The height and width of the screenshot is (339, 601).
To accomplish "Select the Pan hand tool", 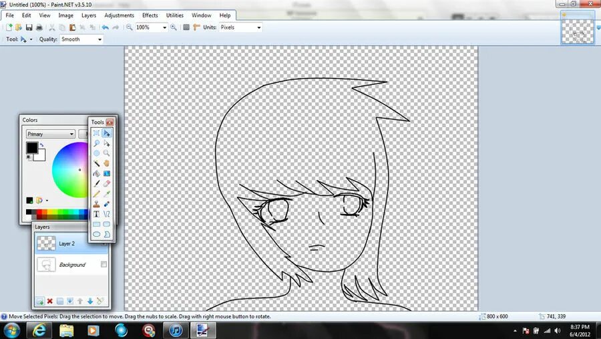I will (x=107, y=163).
